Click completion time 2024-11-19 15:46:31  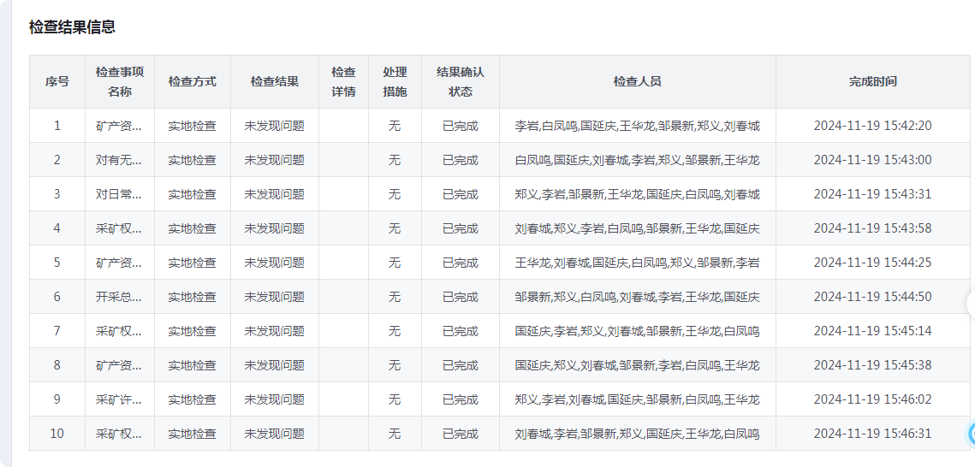coord(872,434)
